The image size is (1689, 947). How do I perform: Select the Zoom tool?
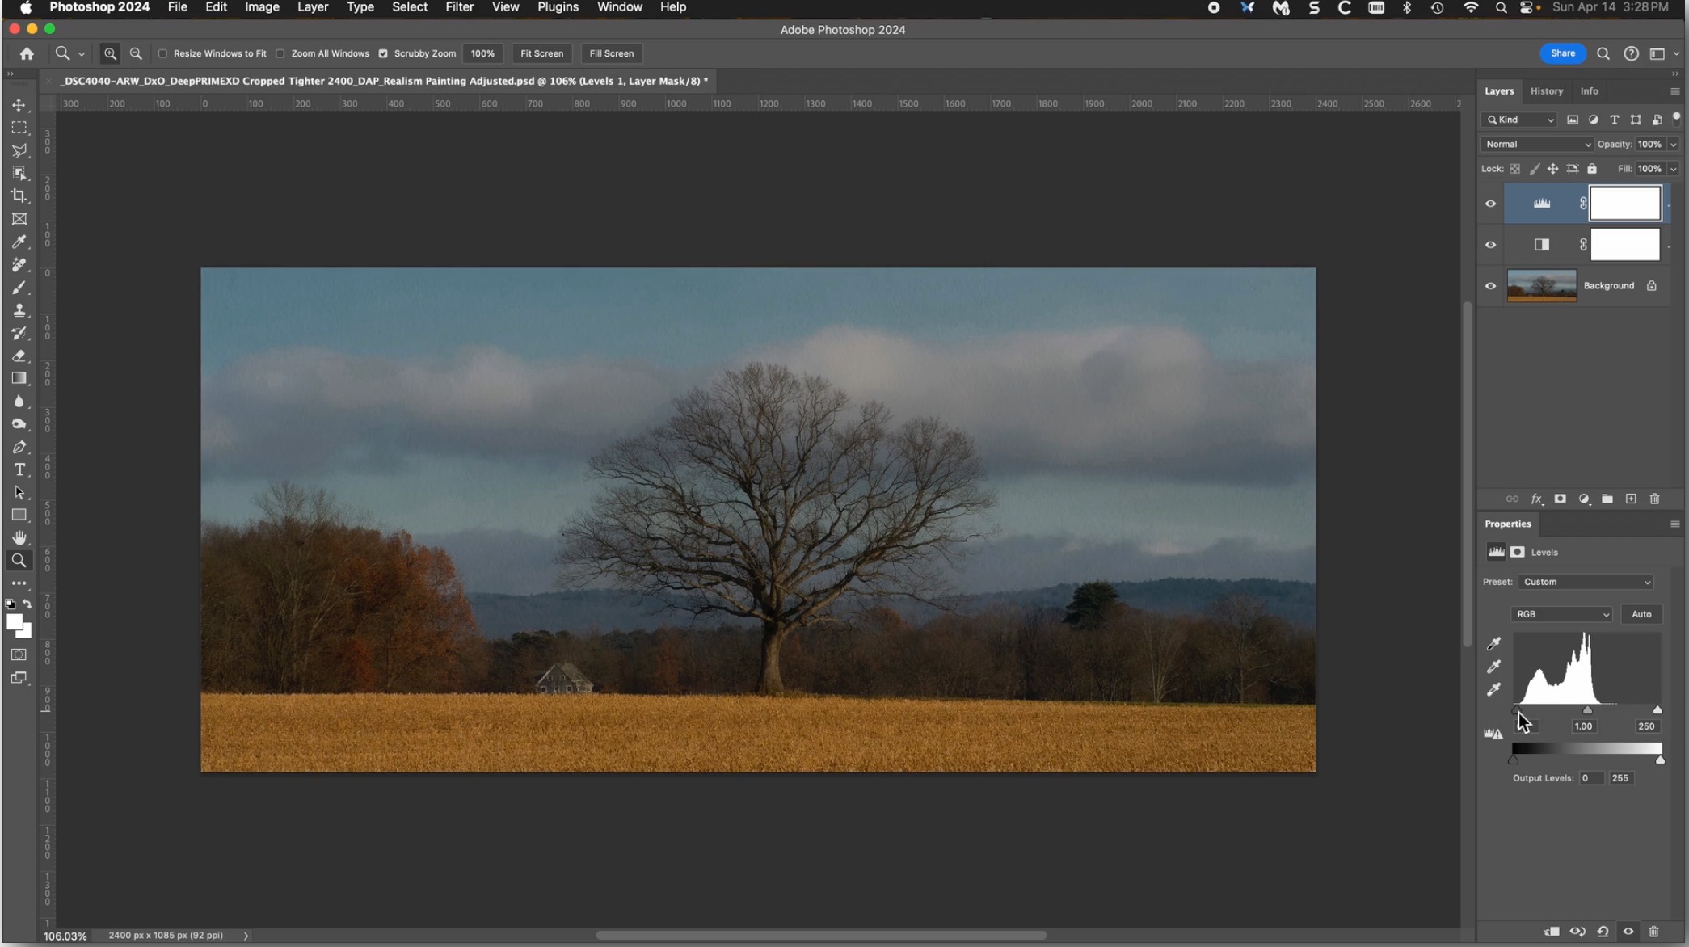click(20, 560)
